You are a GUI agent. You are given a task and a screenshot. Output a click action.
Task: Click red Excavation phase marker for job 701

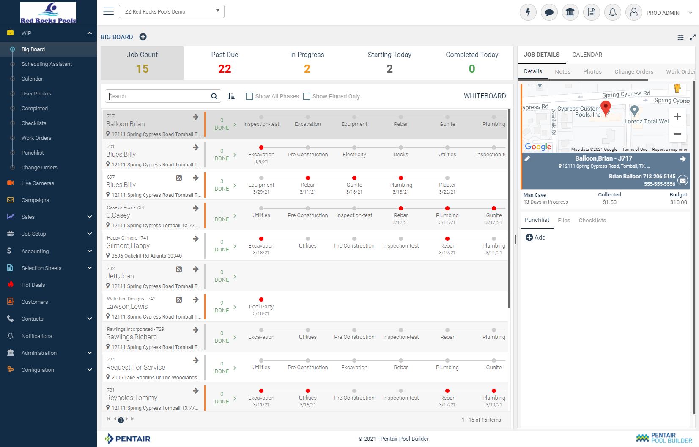261,147
